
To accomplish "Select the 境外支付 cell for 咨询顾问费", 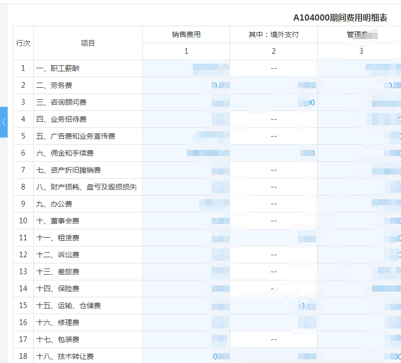I will coord(273,102).
